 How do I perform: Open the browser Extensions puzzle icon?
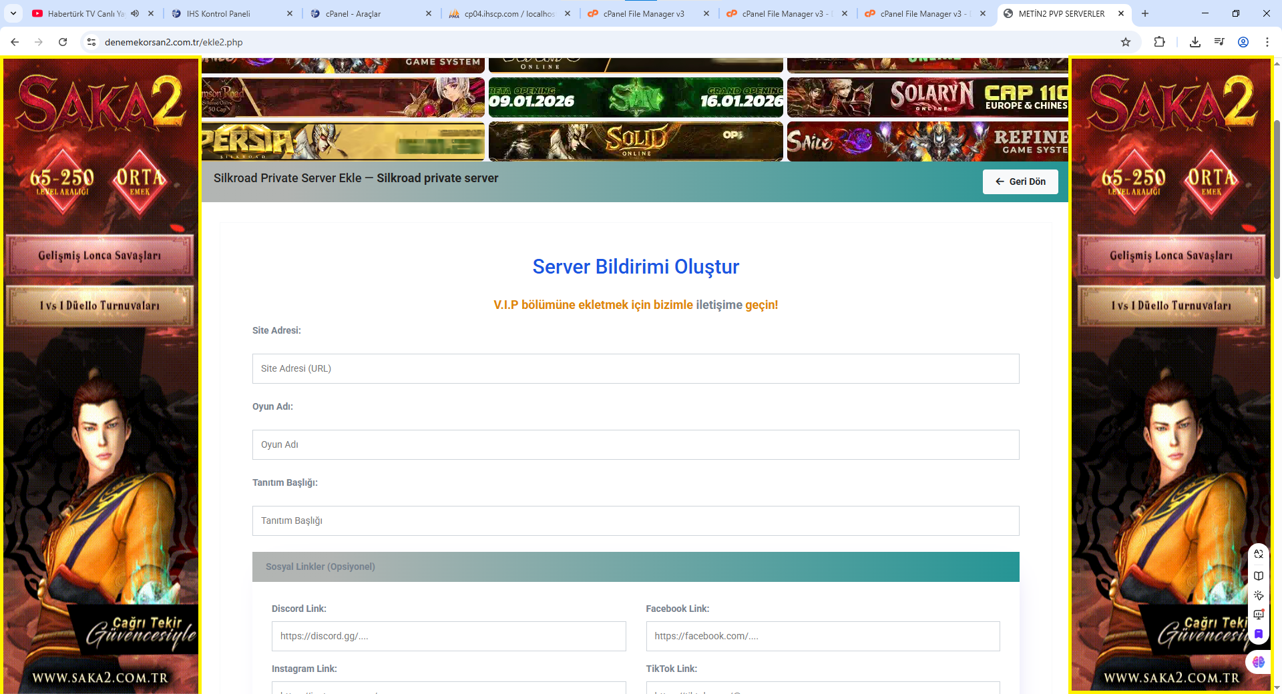tap(1159, 42)
